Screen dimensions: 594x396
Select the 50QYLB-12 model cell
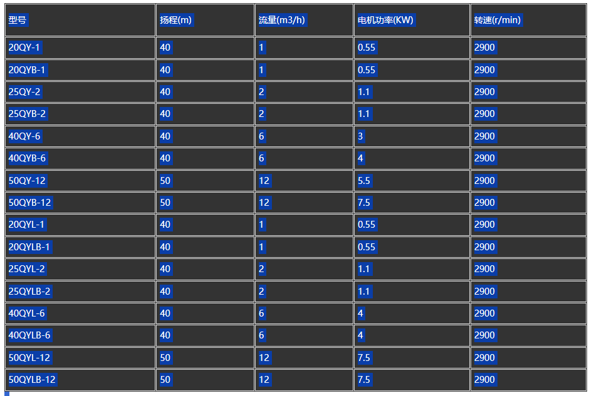[x=80, y=380]
